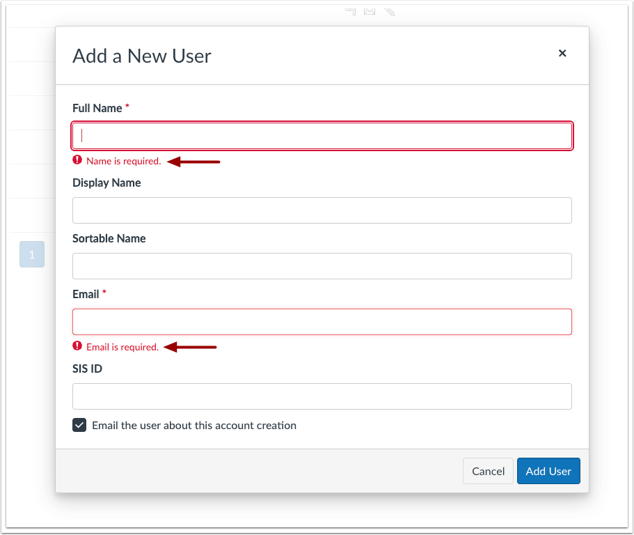The height and width of the screenshot is (535, 634).
Task: Click the red asterisk next to Full Name
Action: pos(126,104)
